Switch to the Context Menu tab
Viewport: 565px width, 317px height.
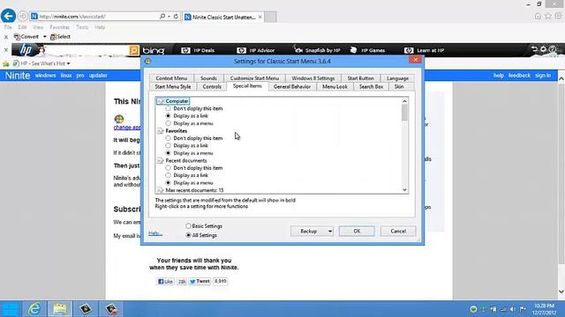point(171,78)
